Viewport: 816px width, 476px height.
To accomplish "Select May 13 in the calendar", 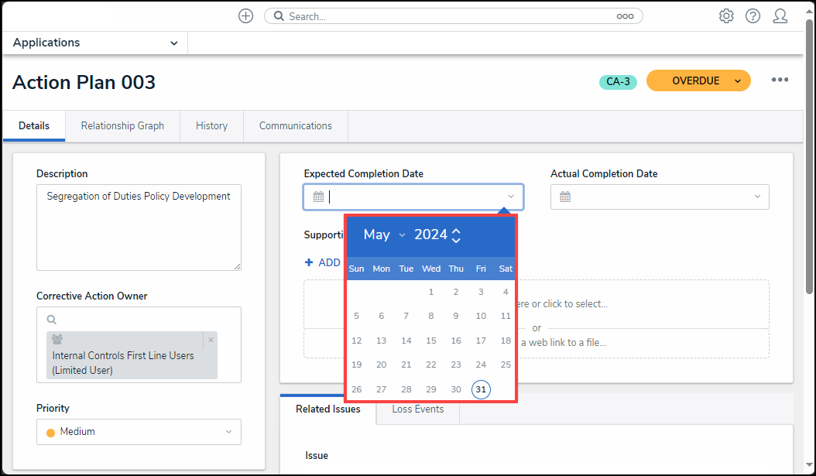I will 382,341.
